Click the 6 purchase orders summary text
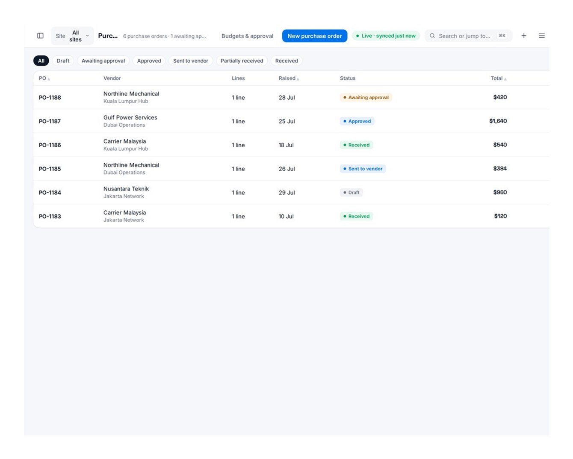Image resolution: width=573 pixels, height=459 pixels. click(165, 36)
